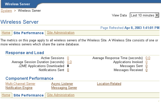Viewport: 161px width, 102px height.
Task: Select the top Site Performance tab
Action: click(28, 33)
